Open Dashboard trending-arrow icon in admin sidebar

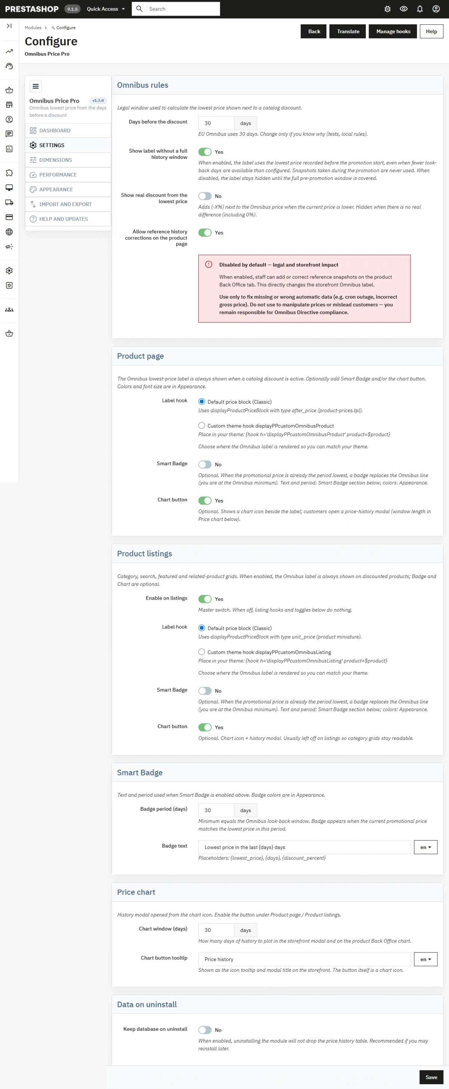click(9, 51)
